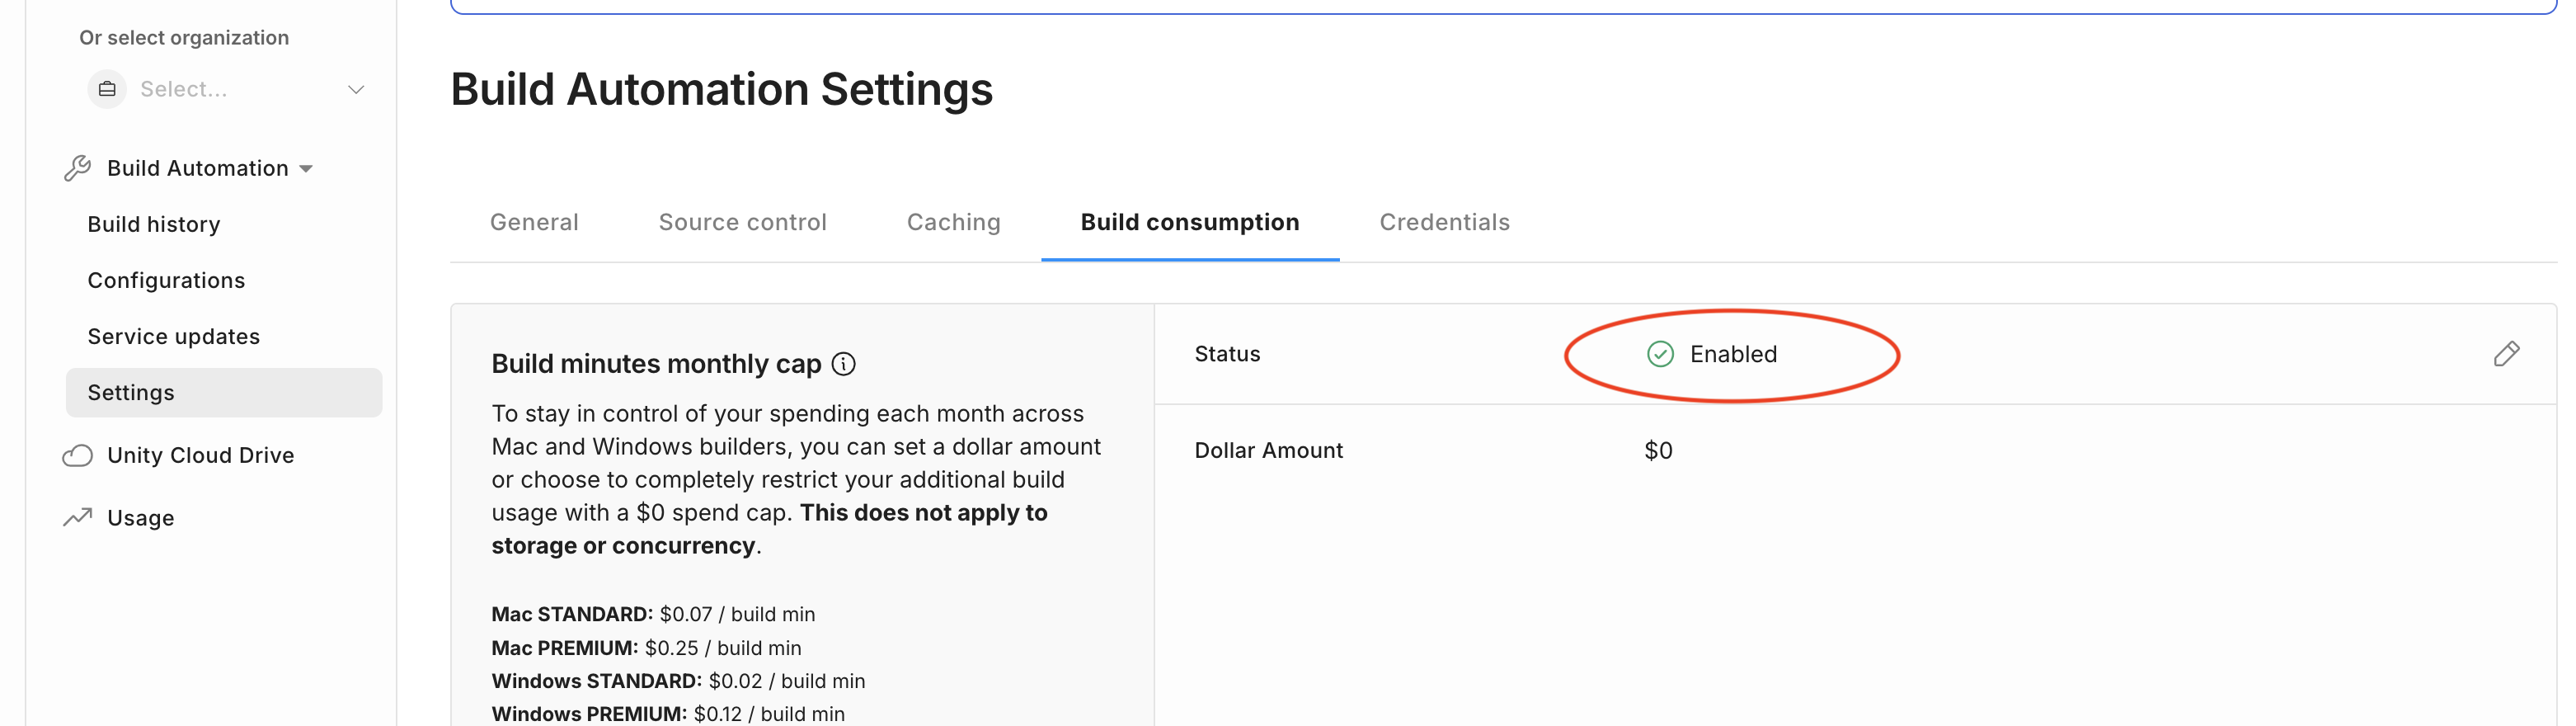Image resolution: width=2576 pixels, height=726 pixels.
Task: Switch to the General tab
Action: click(x=534, y=222)
